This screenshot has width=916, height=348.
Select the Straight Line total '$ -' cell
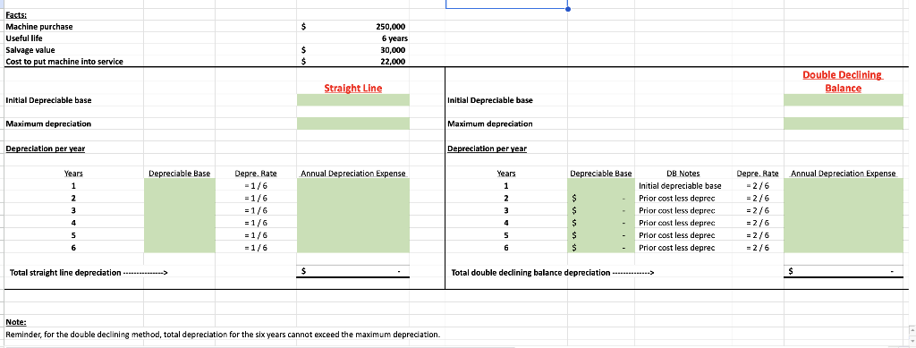[352, 271]
